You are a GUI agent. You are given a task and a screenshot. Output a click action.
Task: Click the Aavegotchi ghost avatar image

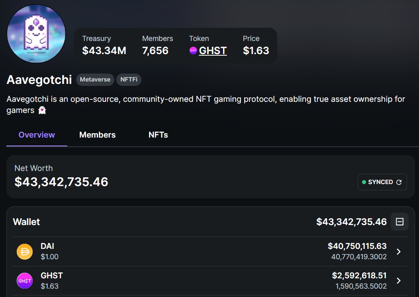coord(36,34)
